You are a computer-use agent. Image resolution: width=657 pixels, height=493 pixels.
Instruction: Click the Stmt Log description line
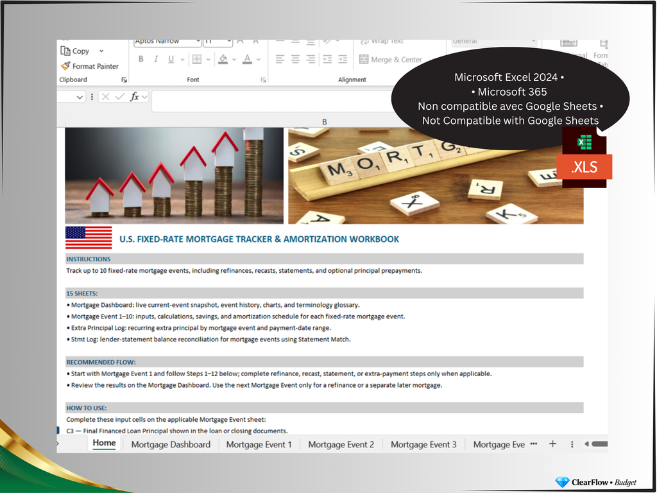click(209, 339)
